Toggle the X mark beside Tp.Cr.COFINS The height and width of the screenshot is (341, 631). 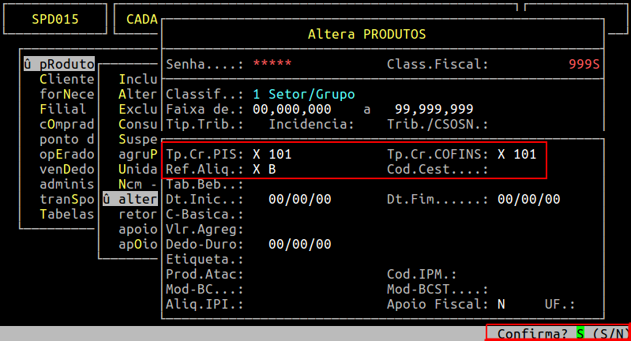coord(501,154)
